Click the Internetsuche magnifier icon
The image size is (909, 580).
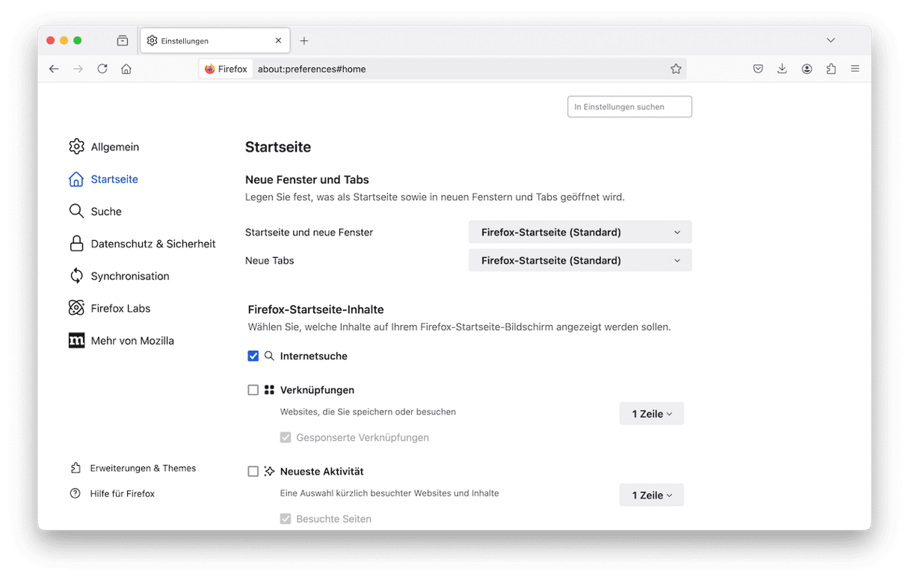(269, 356)
